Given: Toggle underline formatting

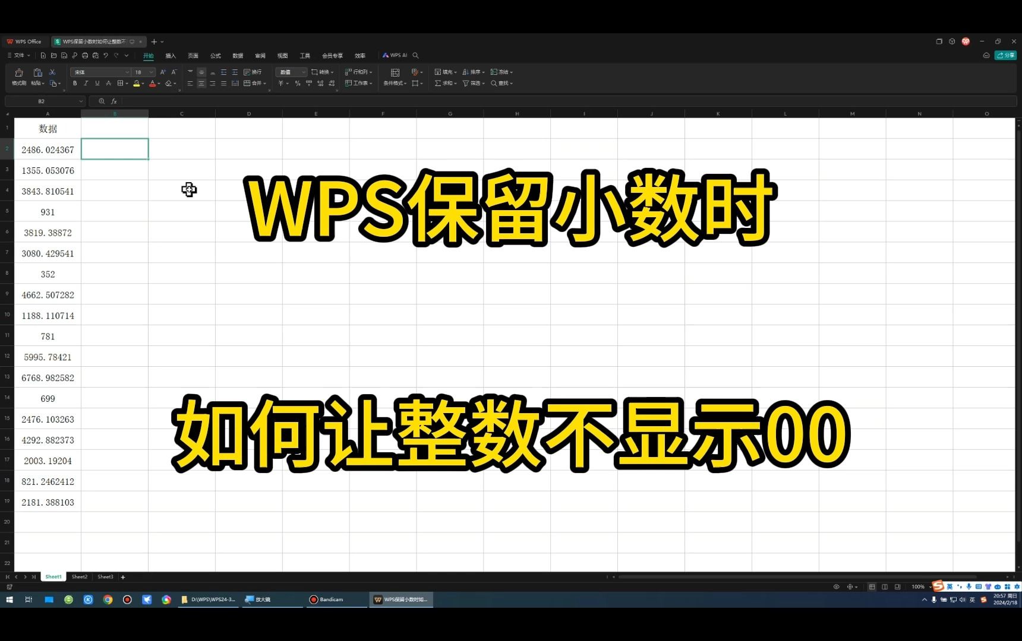Looking at the screenshot, I should coord(97,83).
